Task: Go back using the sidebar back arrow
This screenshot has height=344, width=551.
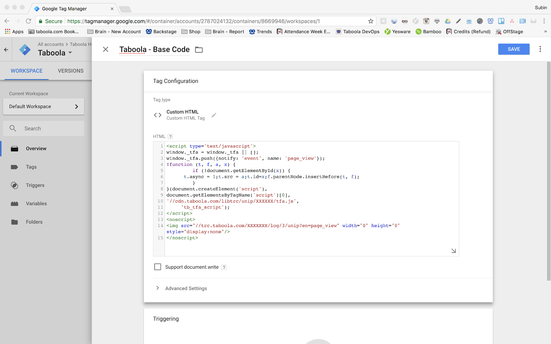Action: click(x=6, y=50)
